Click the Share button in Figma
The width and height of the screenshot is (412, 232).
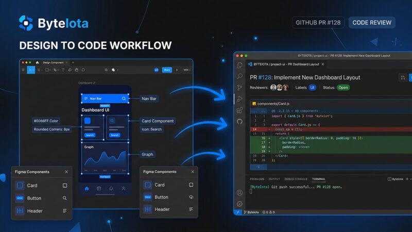(167, 70)
